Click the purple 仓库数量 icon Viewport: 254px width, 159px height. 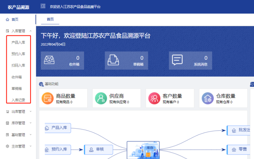click(208, 98)
